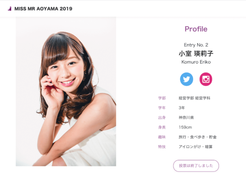Click the romanized name Komuro Eriko
The image size is (246, 173).
click(x=196, y=62)
